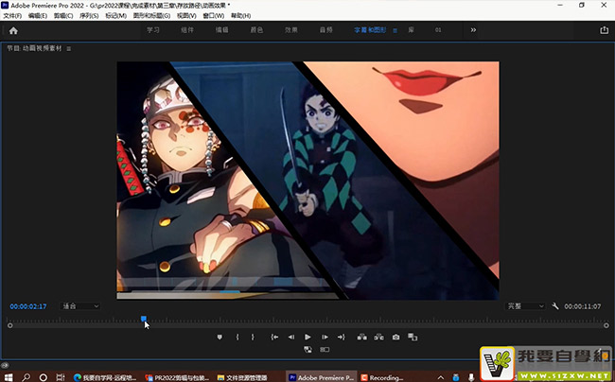615x382 pixels.
Task: Open the 标记(M) menu
Action: (x=115, y=16)
